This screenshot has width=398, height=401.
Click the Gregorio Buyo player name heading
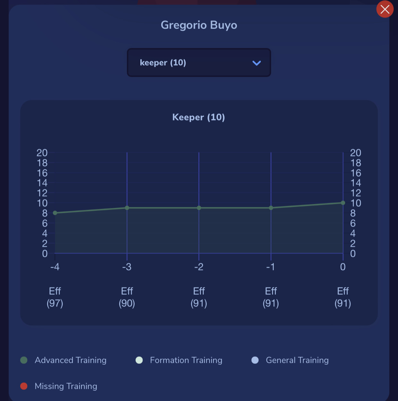click(199, 25)
